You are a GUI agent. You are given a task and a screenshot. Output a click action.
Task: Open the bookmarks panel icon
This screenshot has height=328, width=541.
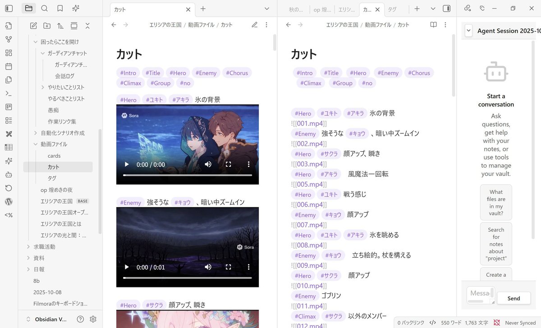[x=60, y=8]
